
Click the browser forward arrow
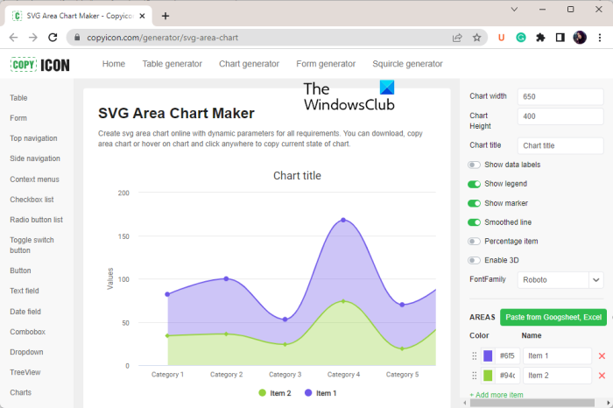point(33,38)
